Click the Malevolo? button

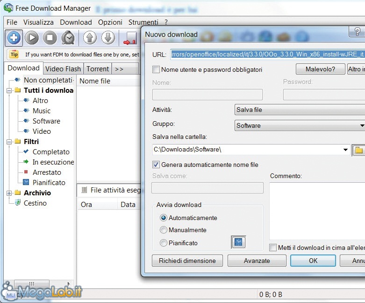click(x=320, y=69)
